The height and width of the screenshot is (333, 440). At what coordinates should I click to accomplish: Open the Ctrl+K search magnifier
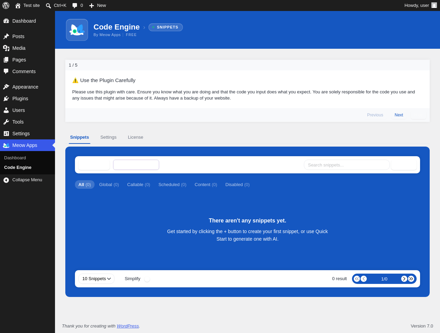tap(48, 5)
